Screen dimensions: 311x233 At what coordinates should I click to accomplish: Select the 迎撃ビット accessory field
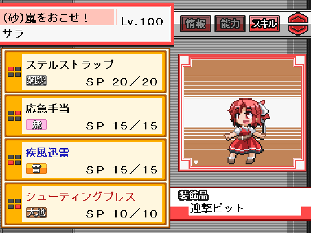(245, 208)
